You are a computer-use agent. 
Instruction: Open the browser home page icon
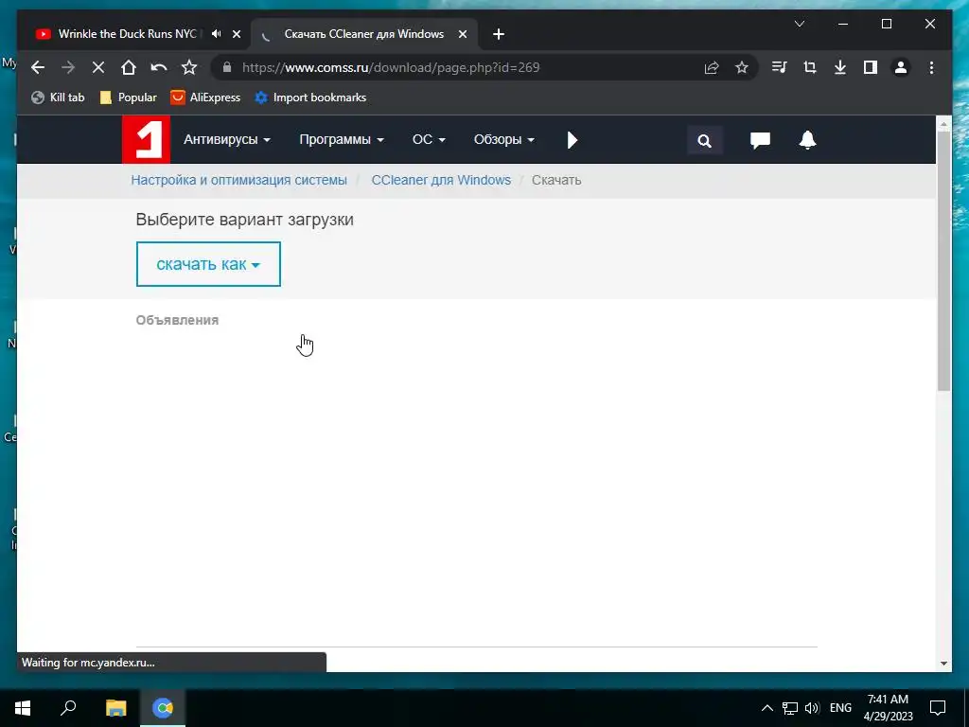[128, 67]
